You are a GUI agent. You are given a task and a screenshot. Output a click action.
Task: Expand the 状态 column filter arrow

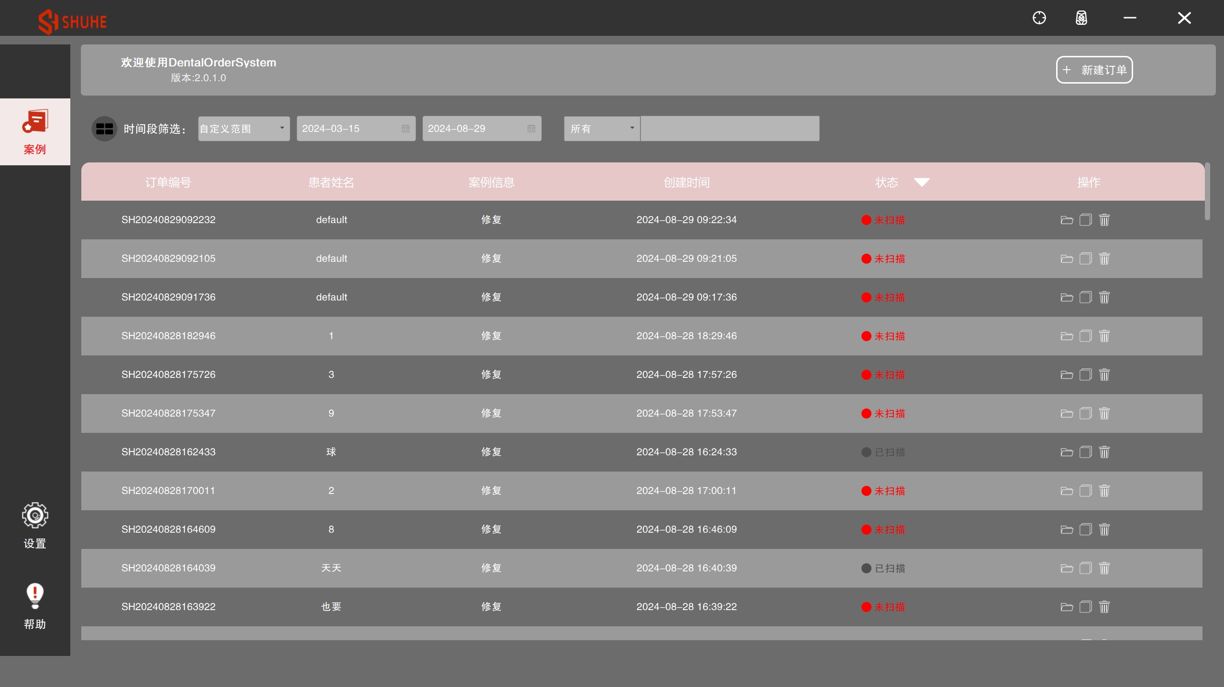pos(922,182)
